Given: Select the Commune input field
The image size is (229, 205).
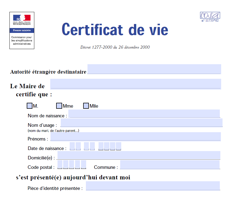Looking at the screenshot, I should [x=170, y=165].
